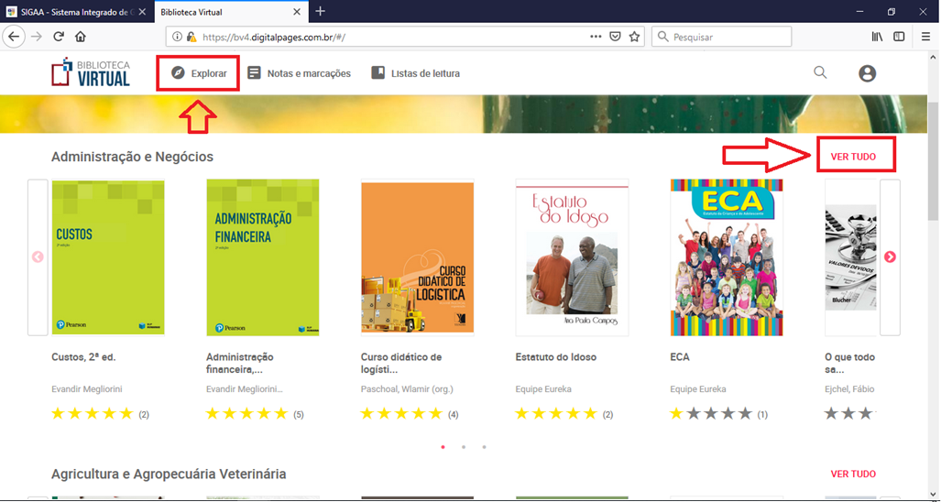Viewport: 941px width, 502px height.
Task: Reload the page with browser refresh button
Action: pos(59,37)
